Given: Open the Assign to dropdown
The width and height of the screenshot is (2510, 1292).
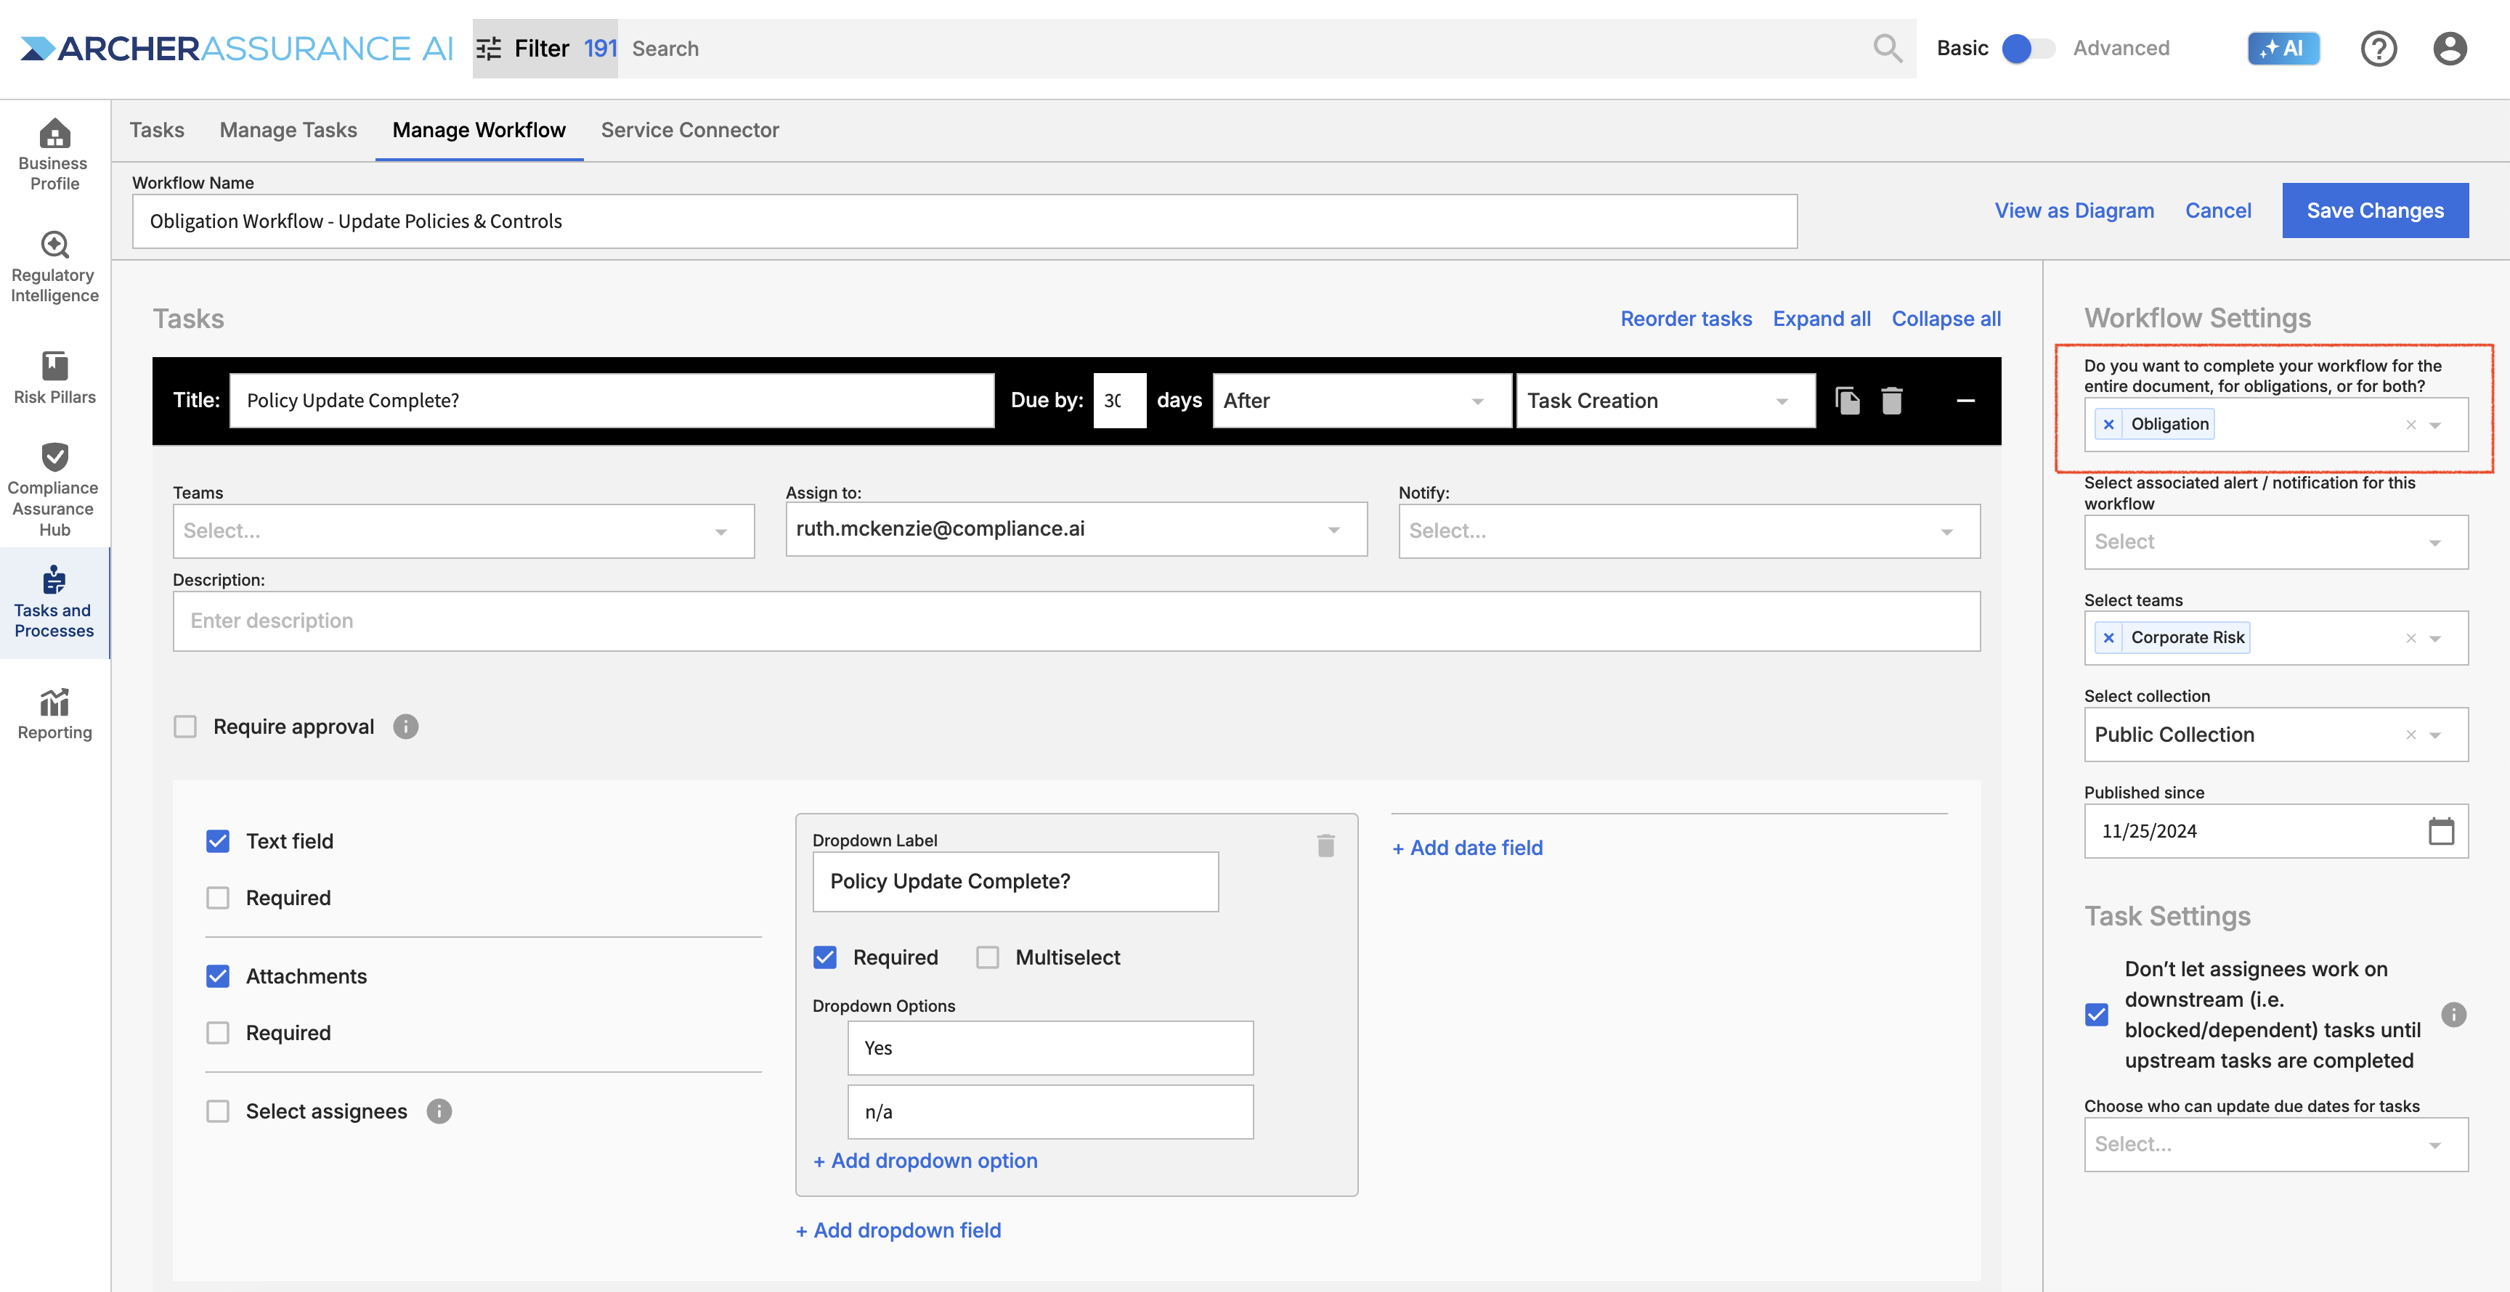Looking at the screenshot, I should [1076, 528].
